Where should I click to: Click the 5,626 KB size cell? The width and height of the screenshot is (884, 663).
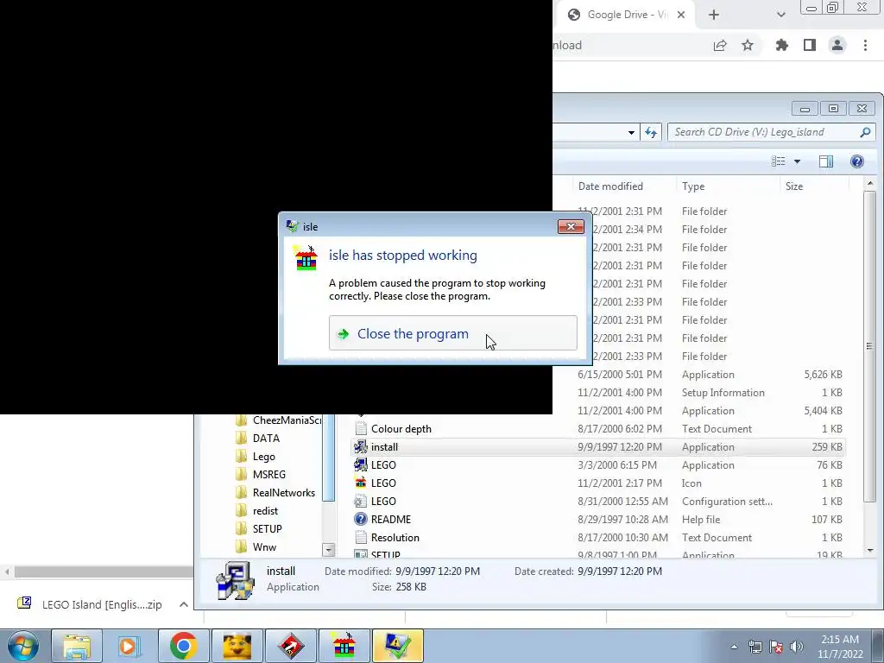823,375
